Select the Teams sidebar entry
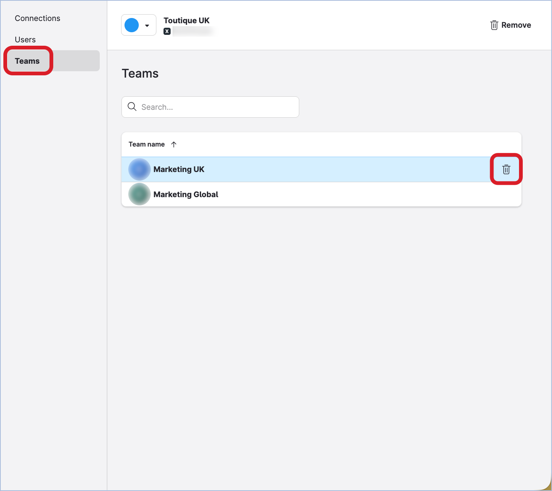This screenshot has height=491, width=552. click(27, 60)
